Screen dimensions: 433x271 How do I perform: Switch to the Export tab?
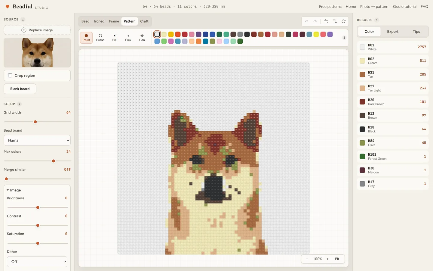pyautogui.click(x=393, y=32)
